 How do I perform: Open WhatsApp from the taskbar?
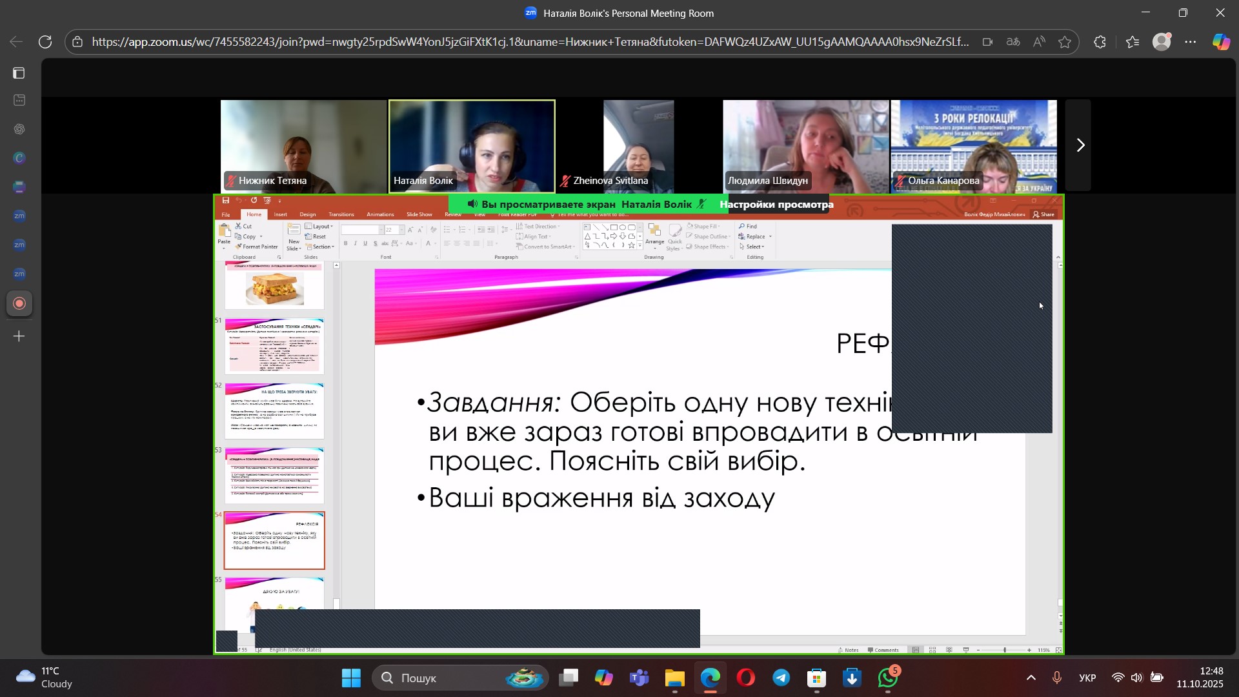[x=888, y=678]
